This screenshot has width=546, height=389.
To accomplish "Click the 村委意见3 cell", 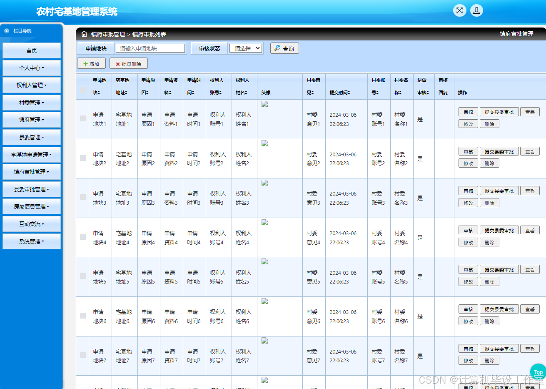I will point(314,198).
